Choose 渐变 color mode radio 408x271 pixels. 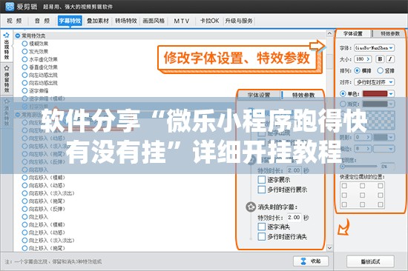pos(343,104)
